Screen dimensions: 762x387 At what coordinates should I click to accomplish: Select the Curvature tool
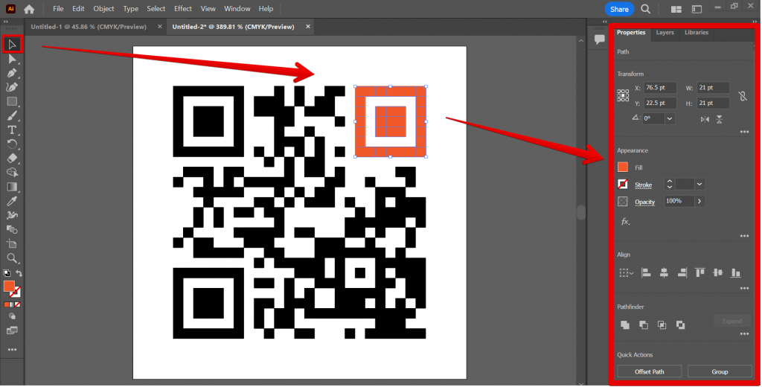pyautogui.click(x=12, y=87)
